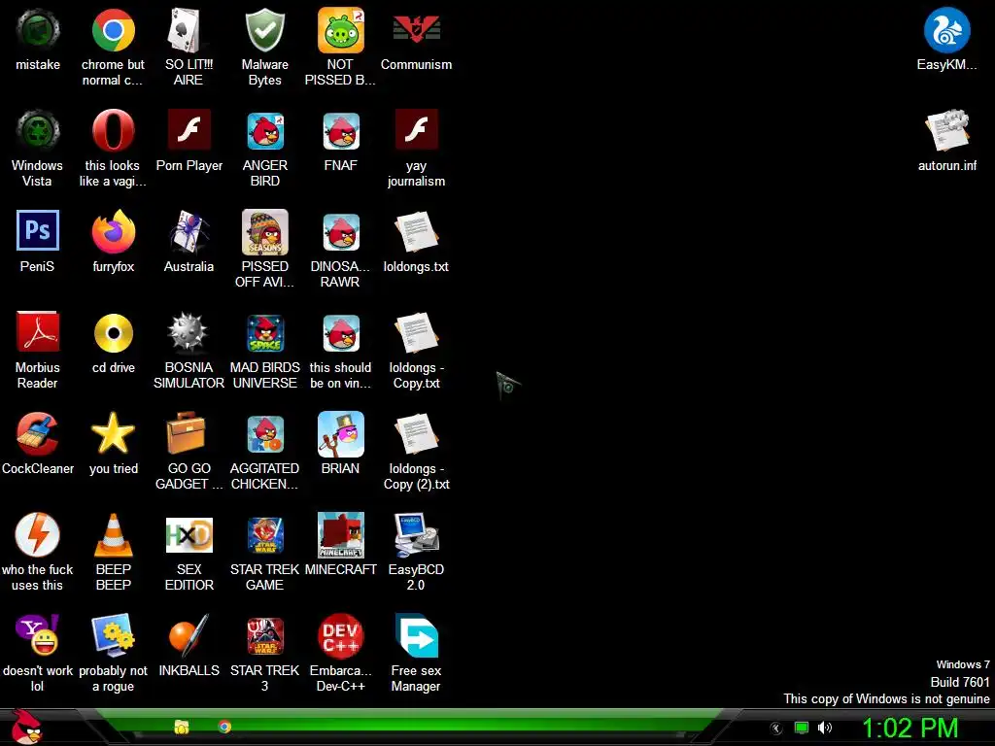
Task: Click the 1:02 PM taskbar clock
Action: click(909, 728)
